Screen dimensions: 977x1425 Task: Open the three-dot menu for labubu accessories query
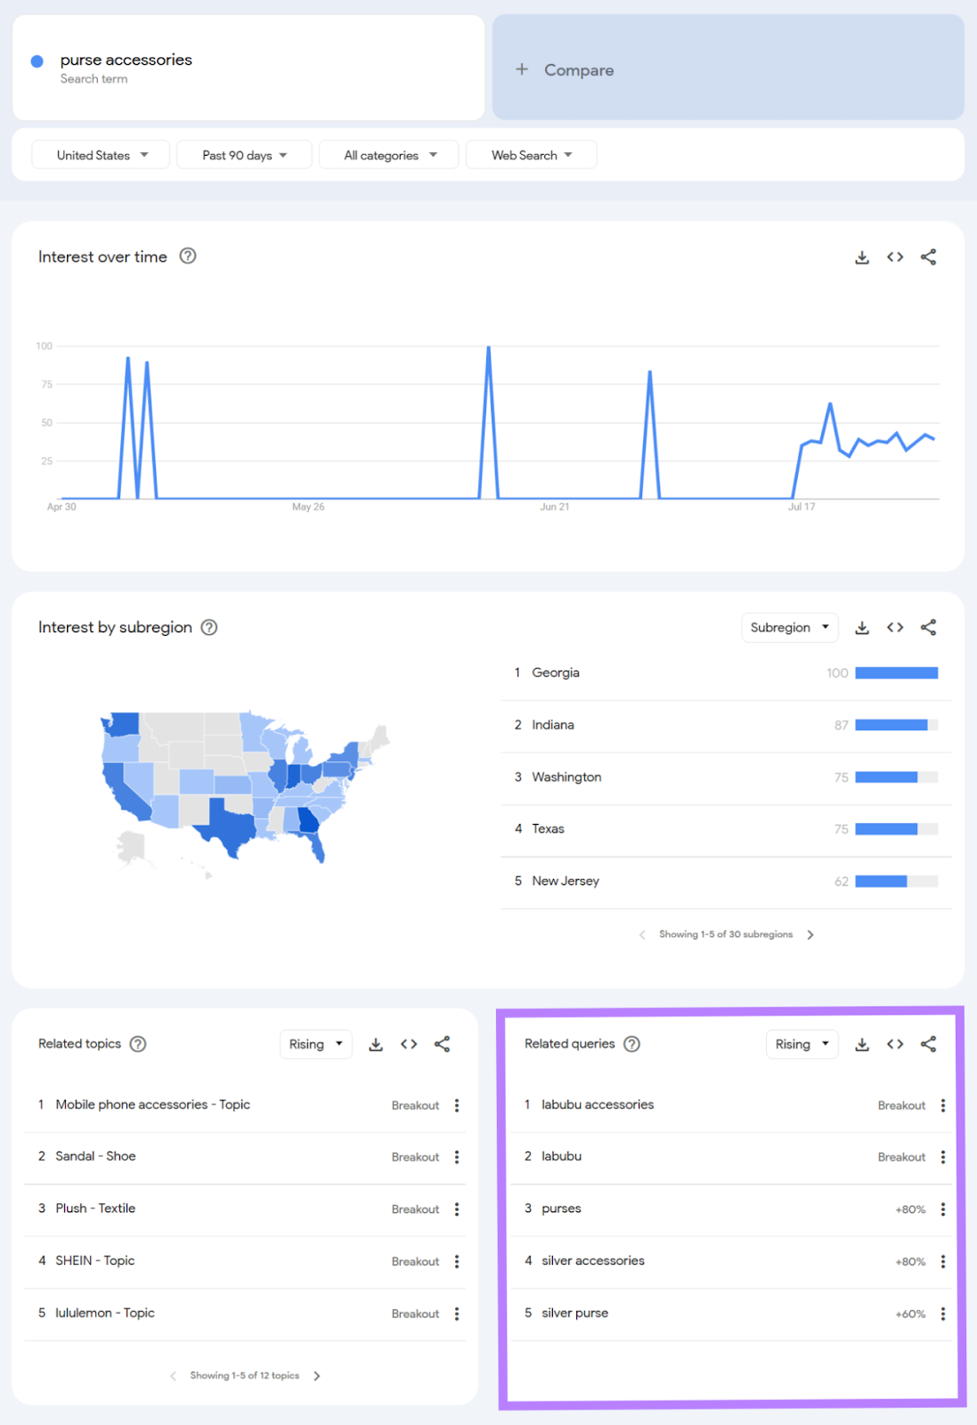943,1104
